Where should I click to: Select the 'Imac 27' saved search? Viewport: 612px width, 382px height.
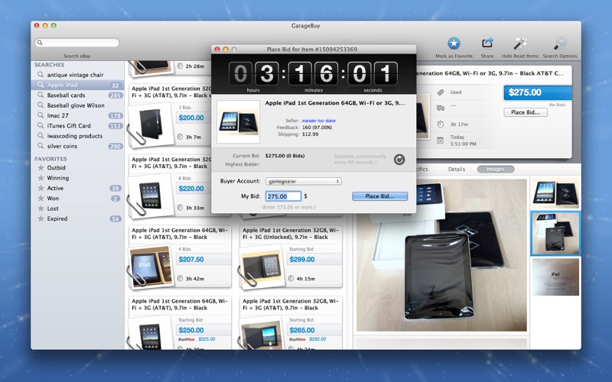(x=77, y=115)
